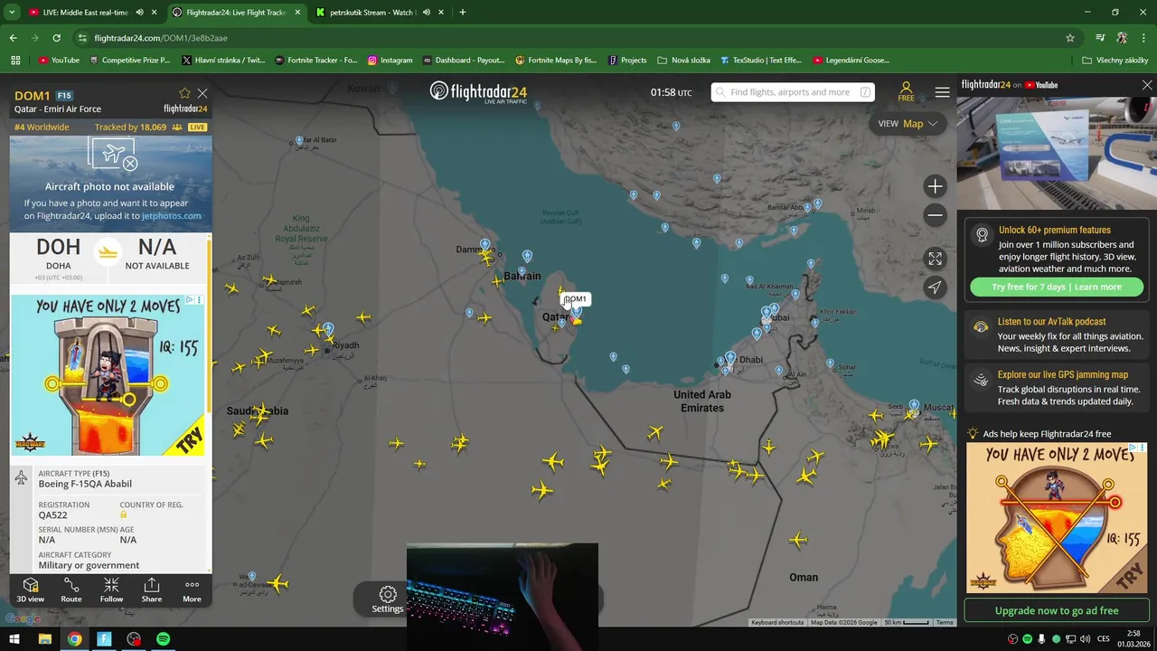Reload the current page
Screen dimensions: 1157x651
pos(56,38)
